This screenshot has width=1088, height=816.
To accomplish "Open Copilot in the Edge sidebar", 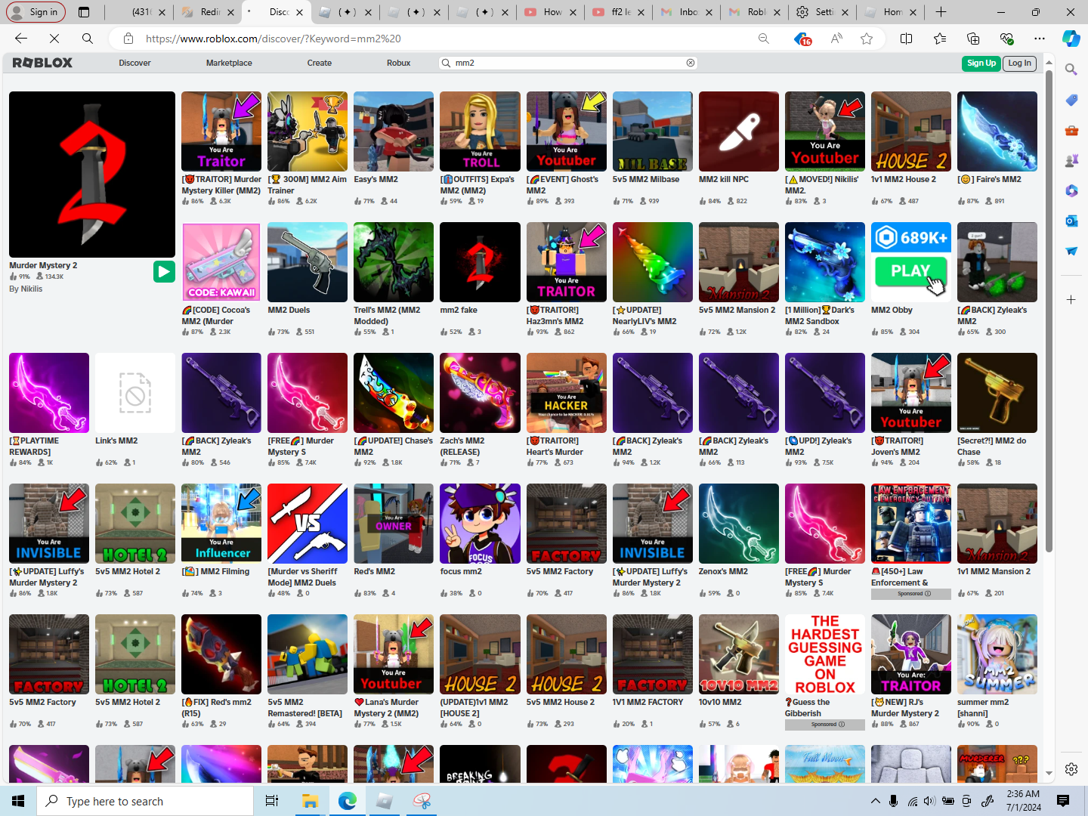I will 1071,39.
